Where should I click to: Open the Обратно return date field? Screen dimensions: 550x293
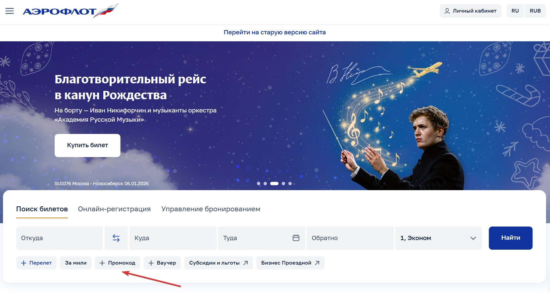pos(350,238)
